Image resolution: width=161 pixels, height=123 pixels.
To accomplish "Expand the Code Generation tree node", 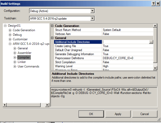I will tap(10, 30).
